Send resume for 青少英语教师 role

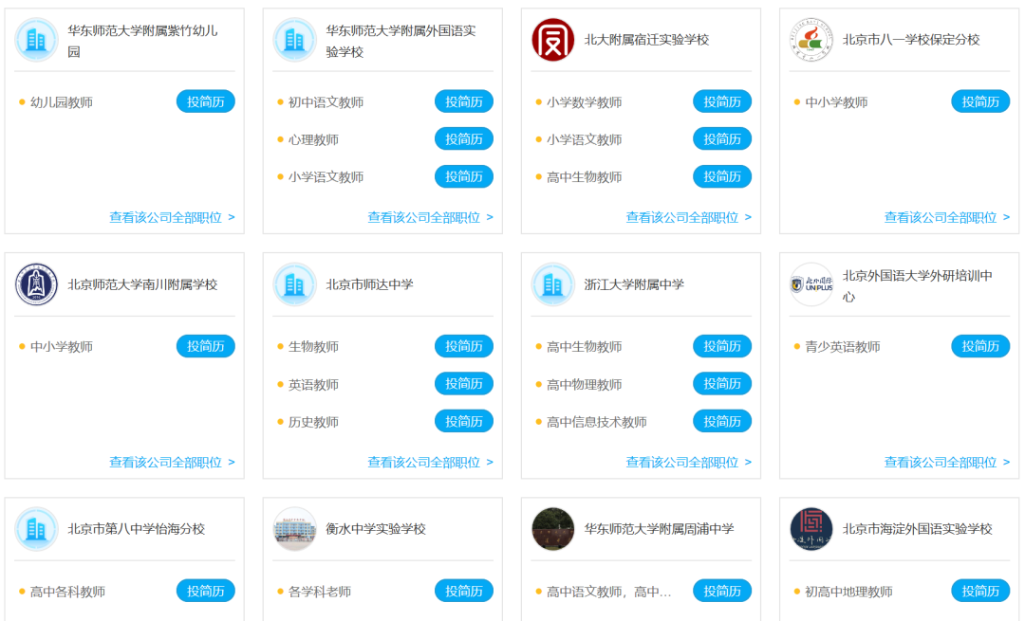[980, 346]
